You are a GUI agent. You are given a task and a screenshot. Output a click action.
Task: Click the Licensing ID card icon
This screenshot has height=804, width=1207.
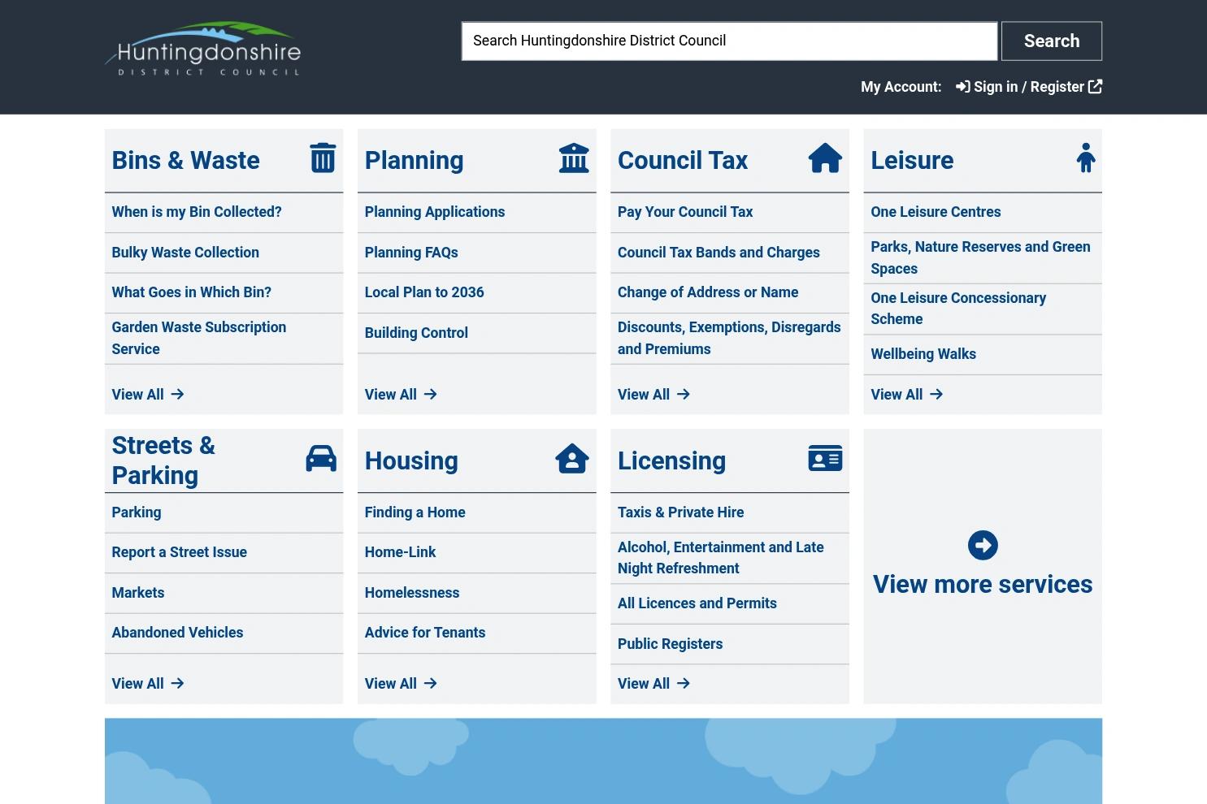click(x=825, y=458)
